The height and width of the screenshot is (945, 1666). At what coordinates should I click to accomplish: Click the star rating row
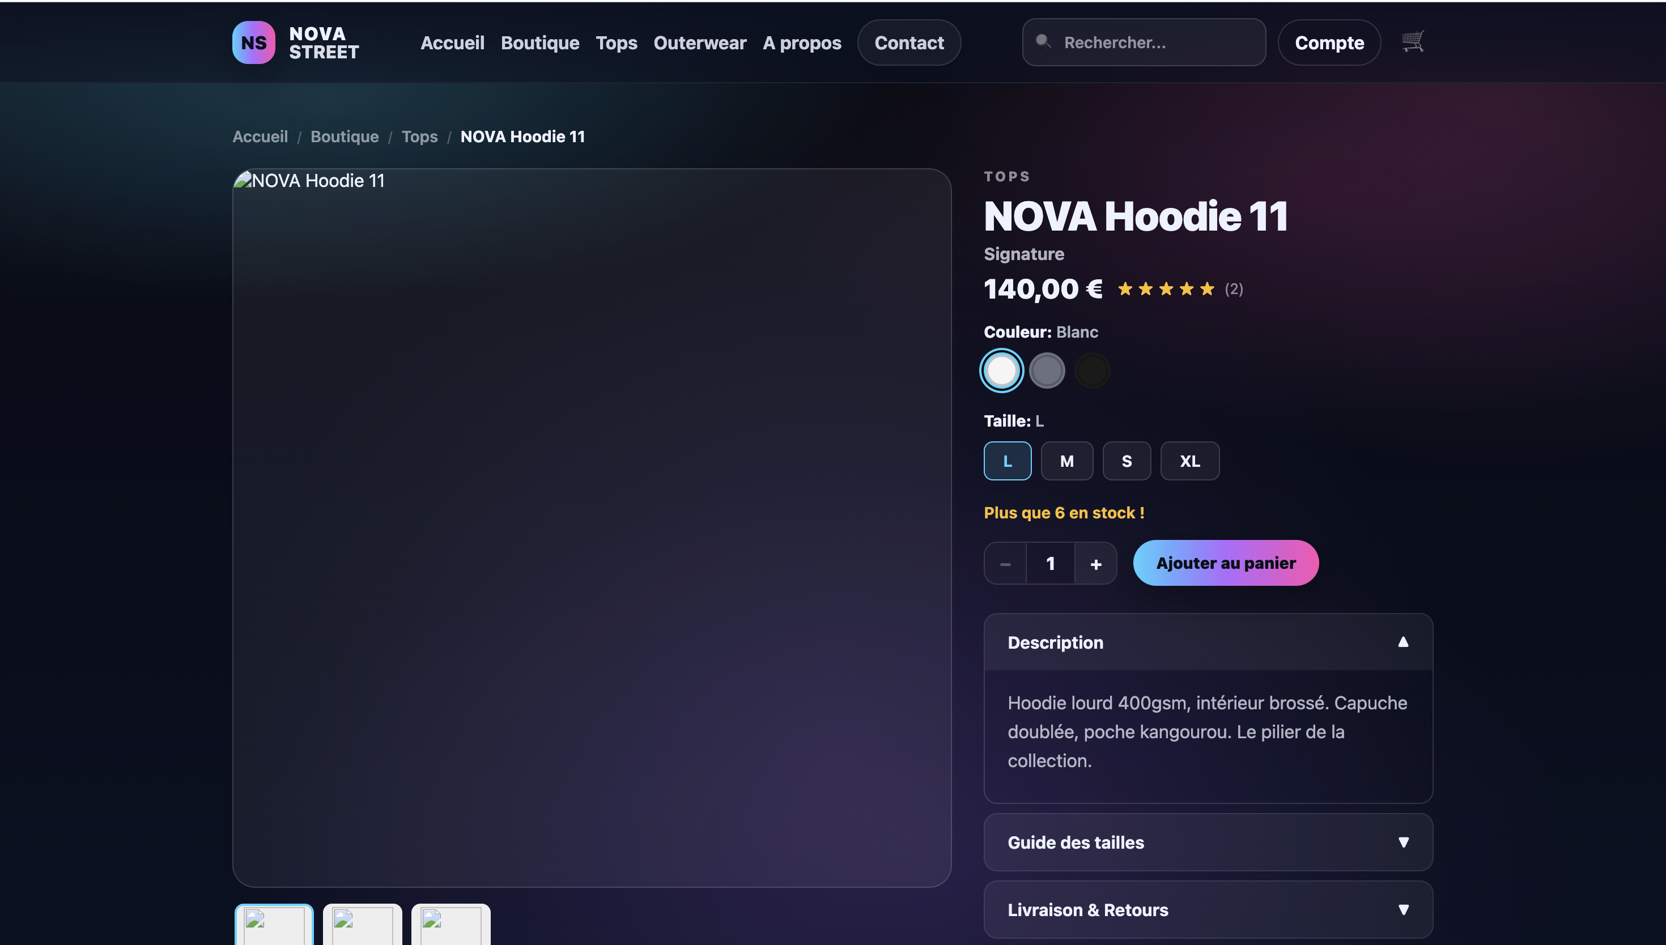click(1166, 289)
